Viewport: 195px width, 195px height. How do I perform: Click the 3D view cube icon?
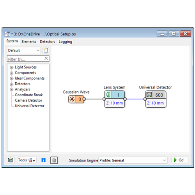(x=11, y=160)
